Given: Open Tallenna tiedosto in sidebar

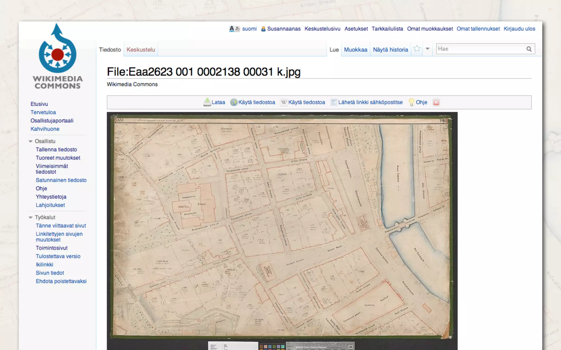Looking at the screenshot, I should pyautogui.click(x=56, y=150).
